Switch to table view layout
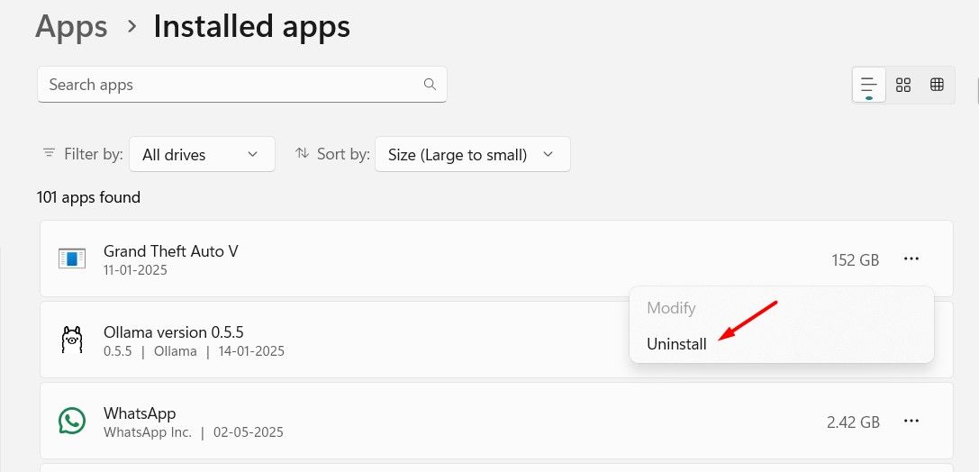Screen dimensions: 979x472 point(937,85)
